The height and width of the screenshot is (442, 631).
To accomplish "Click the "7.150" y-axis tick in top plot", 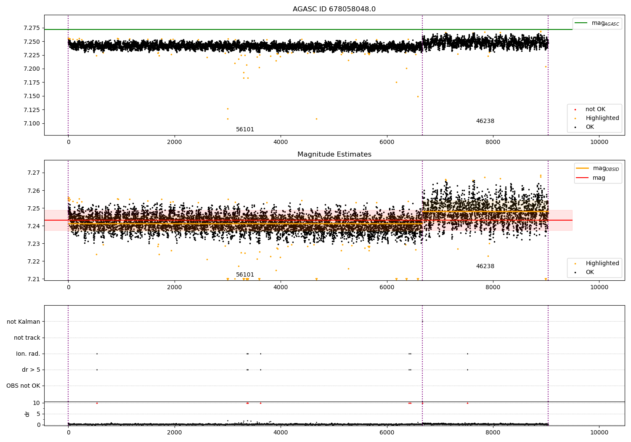I will [x=32, y=96].
